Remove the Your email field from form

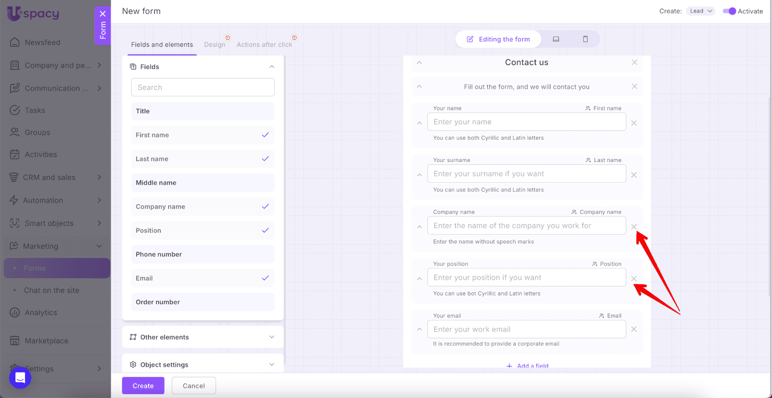634,329
